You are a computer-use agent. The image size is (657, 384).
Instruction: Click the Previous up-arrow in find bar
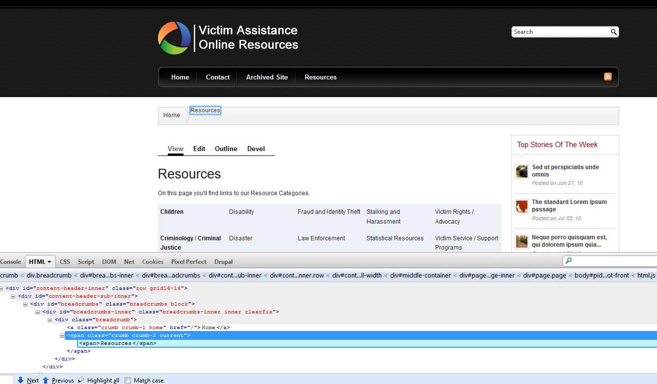coord(46,380)
